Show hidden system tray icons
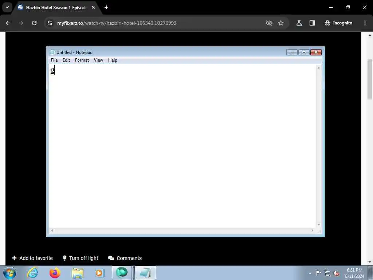 click(310, 273)
